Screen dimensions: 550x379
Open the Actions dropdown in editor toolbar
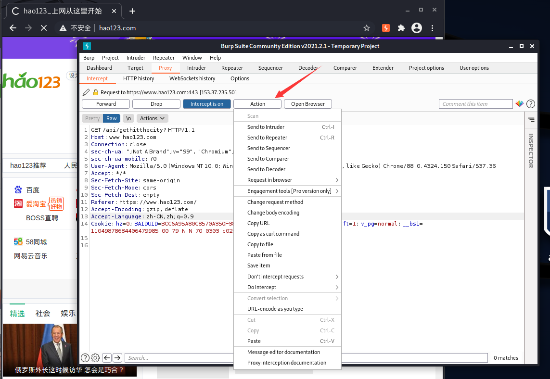point(152,118)
